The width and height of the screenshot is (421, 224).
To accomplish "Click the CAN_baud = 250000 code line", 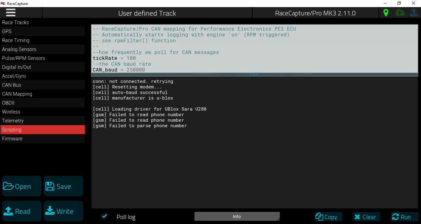I will pyautogui.click(x=119, y=70).
